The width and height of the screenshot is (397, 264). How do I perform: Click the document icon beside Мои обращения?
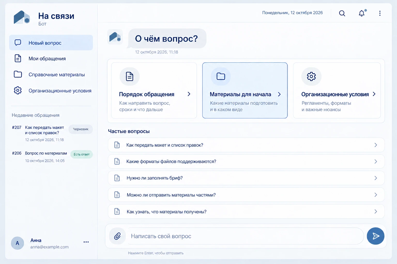point(18,58)
